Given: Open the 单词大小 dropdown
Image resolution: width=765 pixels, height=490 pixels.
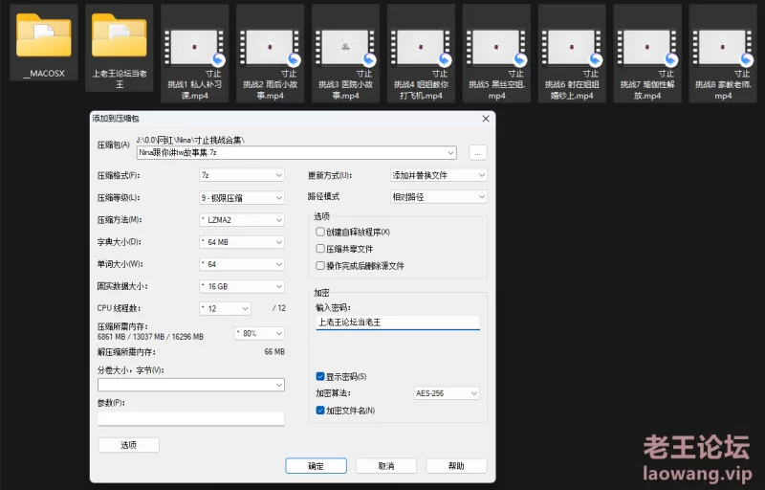Looking at the screenshot, I should [242, 264].
